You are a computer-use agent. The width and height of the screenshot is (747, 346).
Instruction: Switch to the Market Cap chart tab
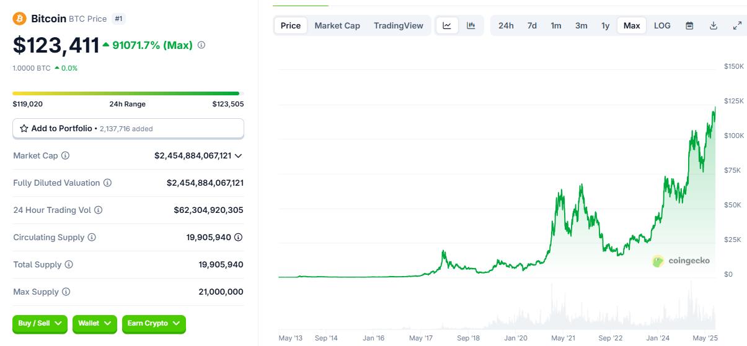point(337,25)
